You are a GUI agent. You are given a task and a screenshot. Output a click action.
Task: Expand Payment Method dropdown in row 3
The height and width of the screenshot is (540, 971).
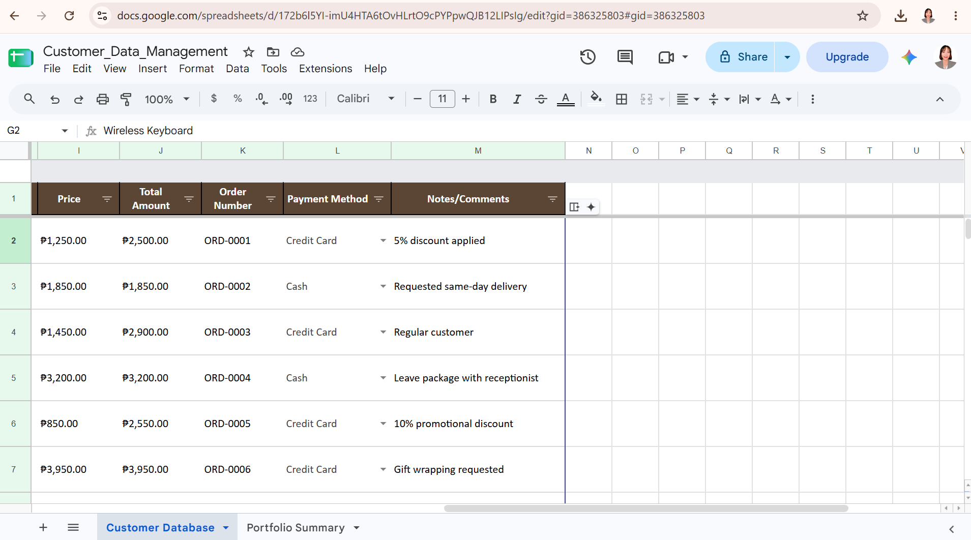click(383, 286)
